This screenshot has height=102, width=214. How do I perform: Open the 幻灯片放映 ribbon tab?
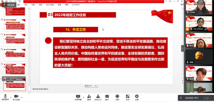(50, 5)
